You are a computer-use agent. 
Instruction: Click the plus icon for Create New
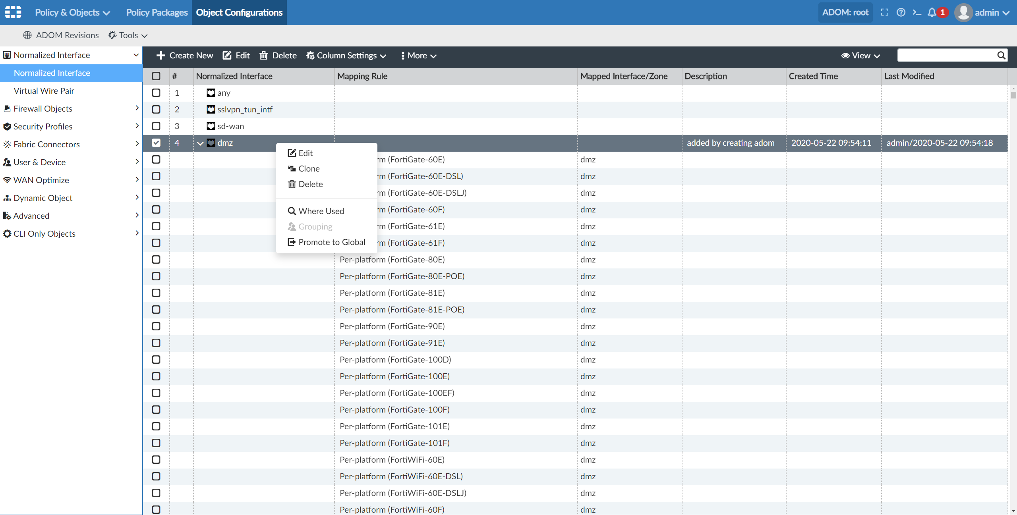coord(161,56)
